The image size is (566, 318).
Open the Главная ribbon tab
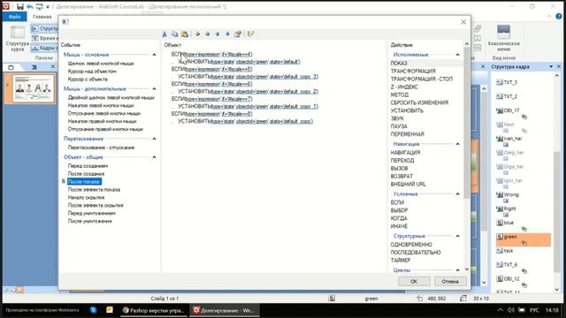click(x=42, y=17)
